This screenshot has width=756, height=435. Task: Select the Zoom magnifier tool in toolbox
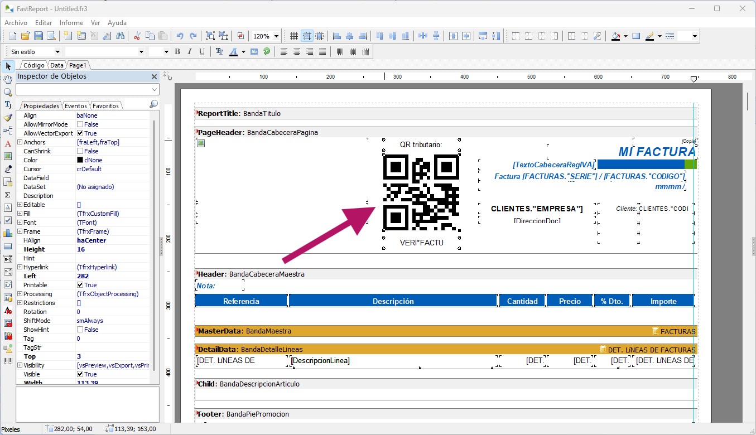coord(8,92)
